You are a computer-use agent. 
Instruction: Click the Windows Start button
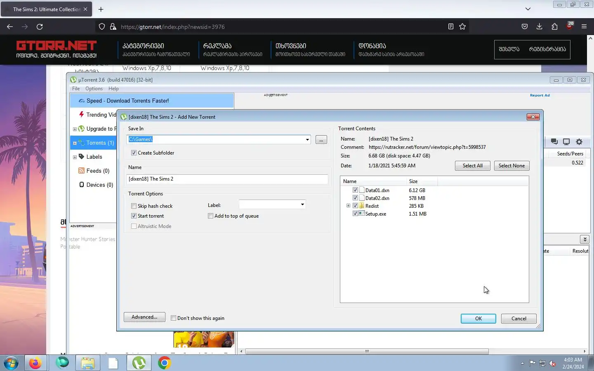pyautogui.click(x=11, y=363)
